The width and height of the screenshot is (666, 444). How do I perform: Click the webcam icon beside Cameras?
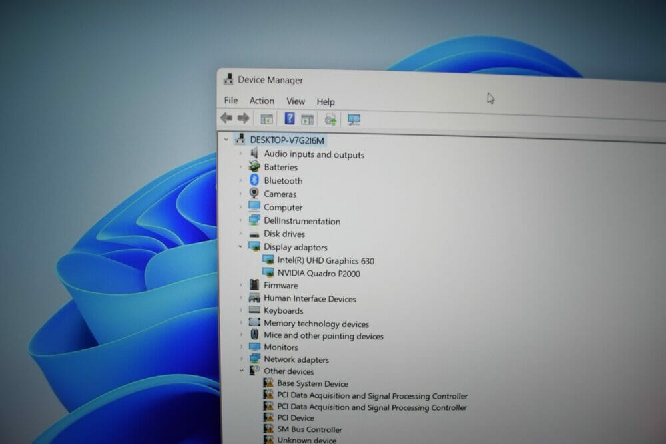tap(254, 193)
